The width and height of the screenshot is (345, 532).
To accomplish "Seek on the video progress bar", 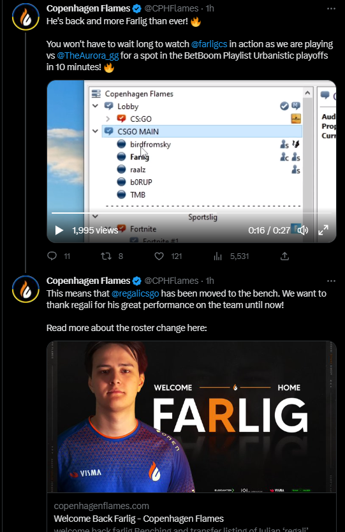I will point(191,213).
